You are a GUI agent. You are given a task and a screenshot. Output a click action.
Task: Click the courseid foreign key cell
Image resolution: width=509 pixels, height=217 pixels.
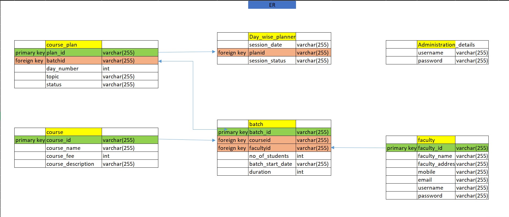272,140
